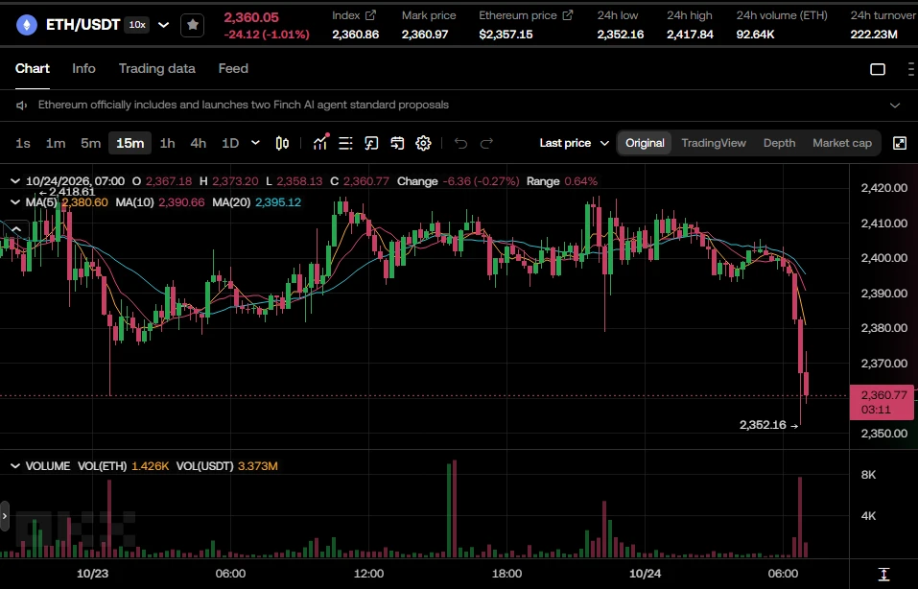Open more time intervals dropdown after 1D
The height and width of the screenshot is (589, 918).
[255, 143]
